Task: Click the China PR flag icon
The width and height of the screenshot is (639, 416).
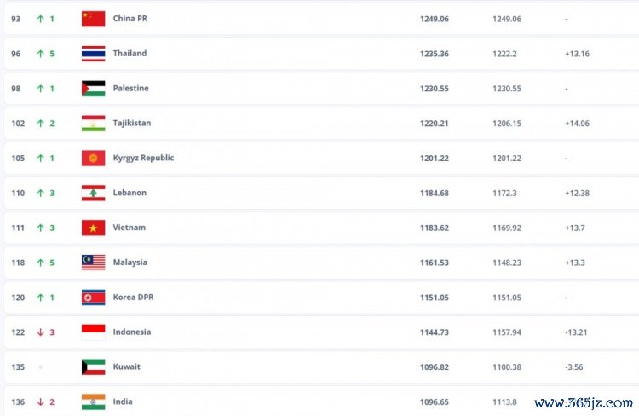Action: [93, 19]
